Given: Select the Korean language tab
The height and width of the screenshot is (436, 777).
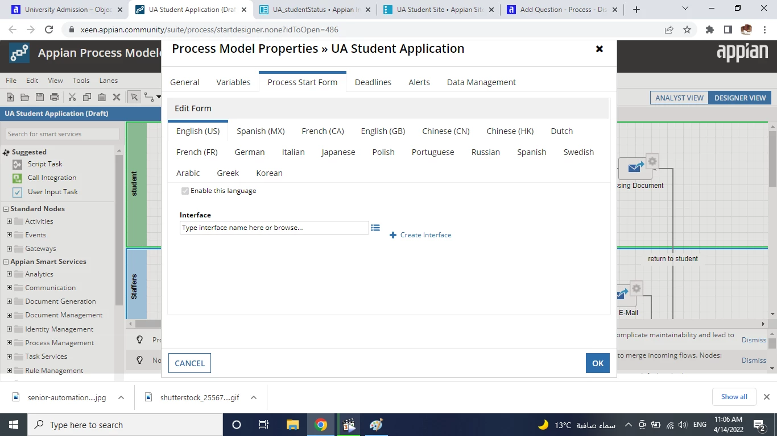Looking at the screenshot, I should coord(270,173).
